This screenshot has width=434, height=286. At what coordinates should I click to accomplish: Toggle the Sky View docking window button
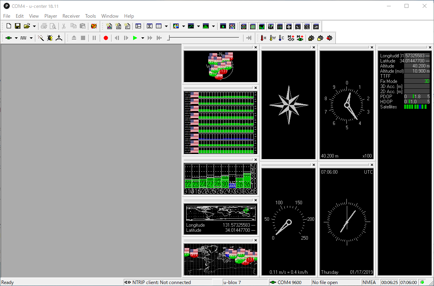click(244, 26)
